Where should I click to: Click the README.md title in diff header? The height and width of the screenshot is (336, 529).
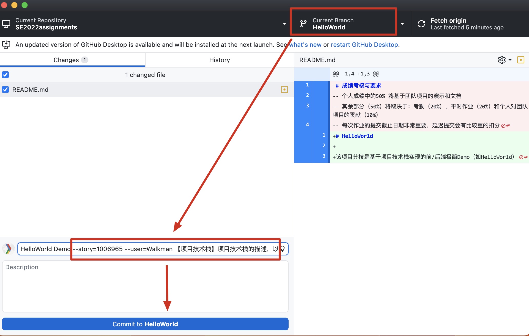tap(317, 60)
